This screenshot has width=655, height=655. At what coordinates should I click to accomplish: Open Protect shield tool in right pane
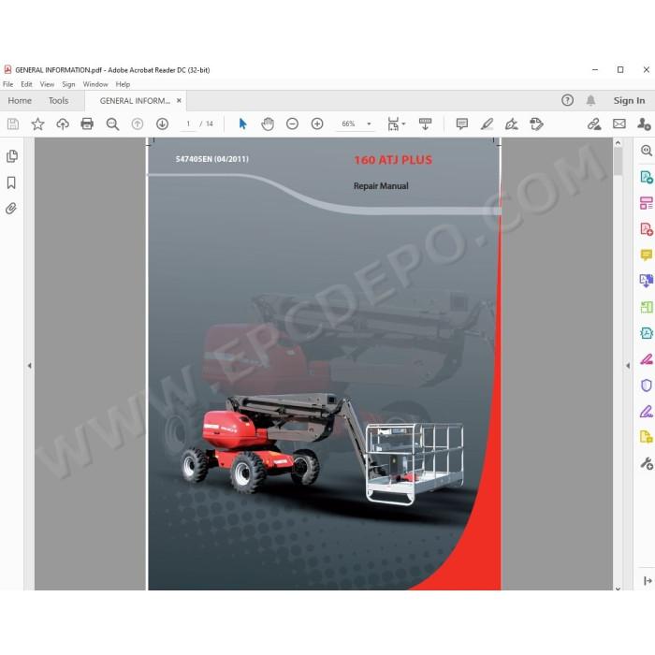pos(647,386)
